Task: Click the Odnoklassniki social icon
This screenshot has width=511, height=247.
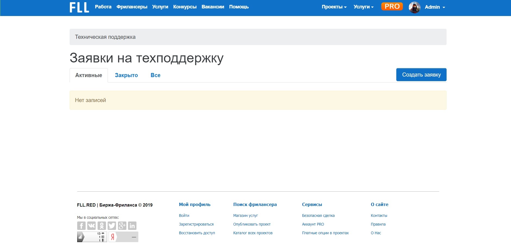Action: (102, 226)
